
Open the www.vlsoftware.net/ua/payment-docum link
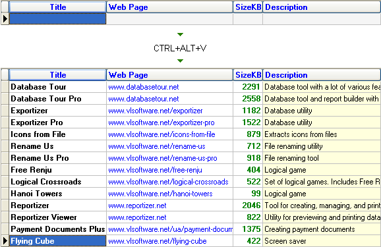click(x=170, y=229)
